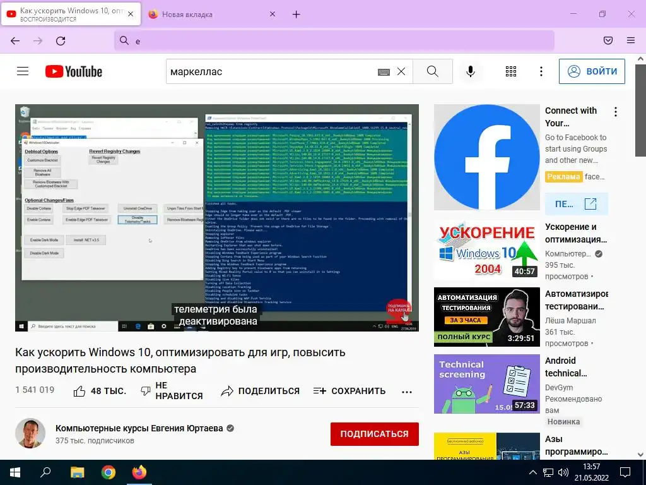This screenshot has width=646, height=485.
Task: Click the video title text
Action: coord(180,361)
